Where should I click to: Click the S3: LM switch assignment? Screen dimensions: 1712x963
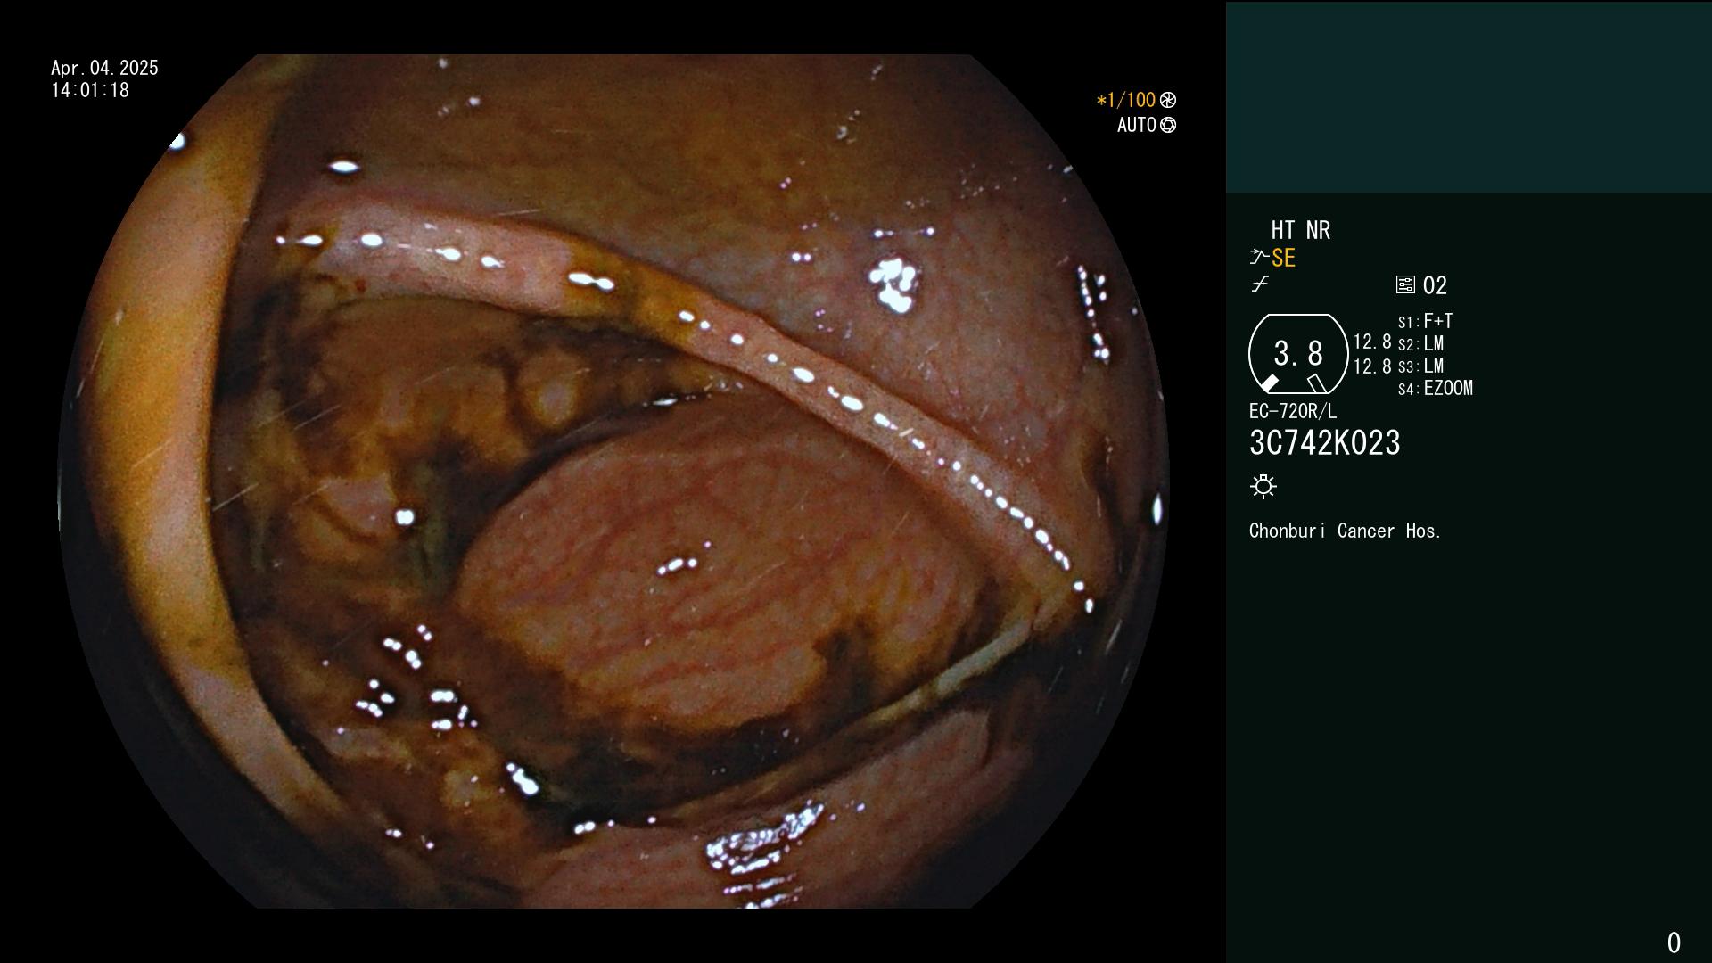pos(1421,366)
